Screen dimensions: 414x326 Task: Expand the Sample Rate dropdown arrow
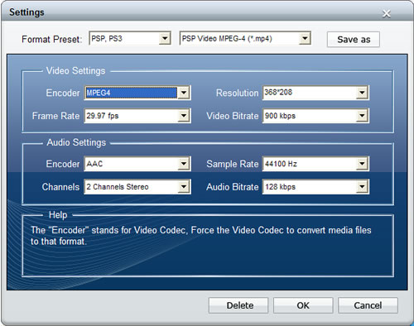coord(362,164)
